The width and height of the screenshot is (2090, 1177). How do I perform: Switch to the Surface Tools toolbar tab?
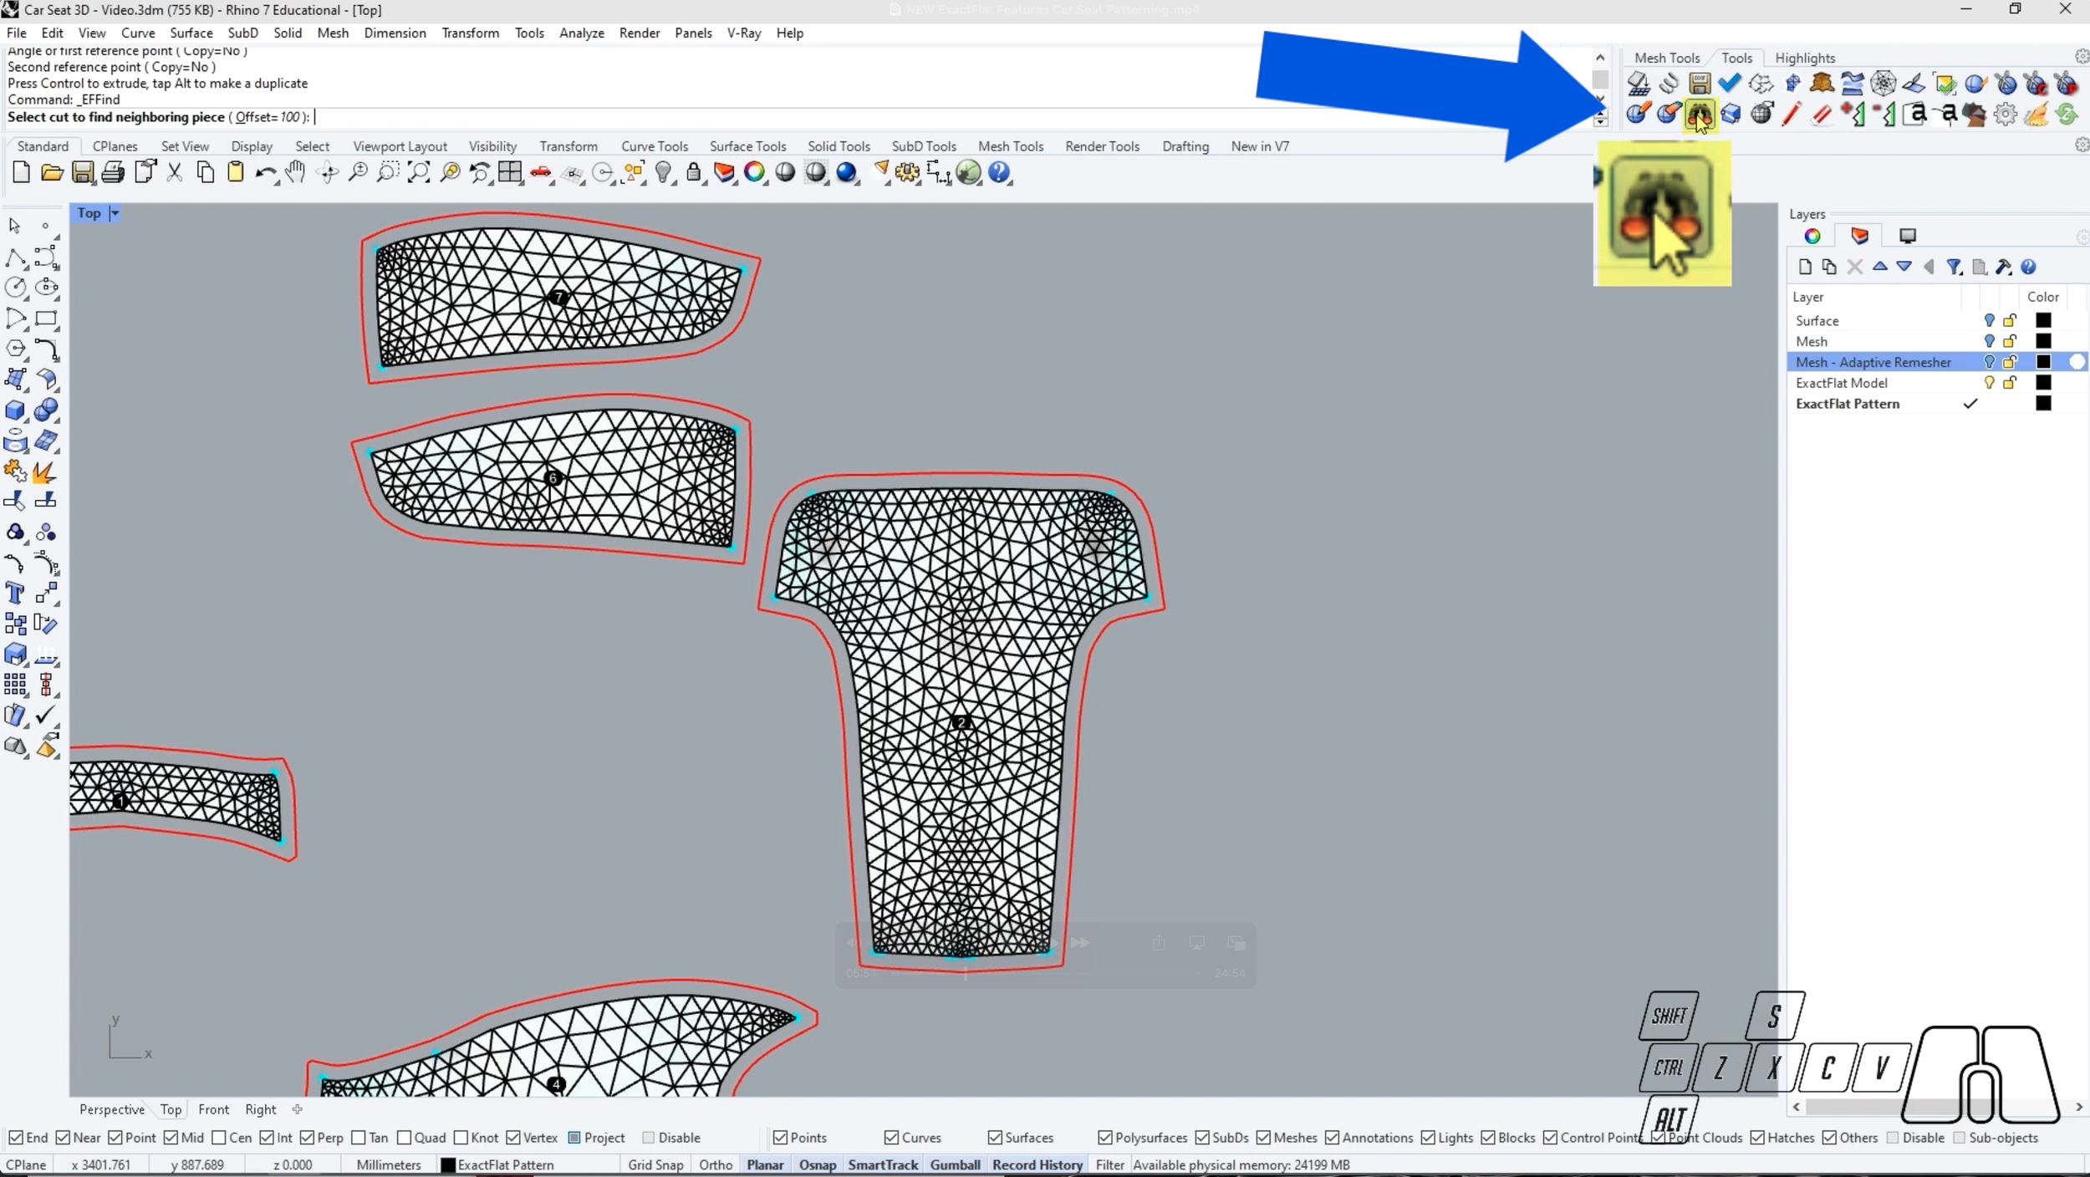747,146
